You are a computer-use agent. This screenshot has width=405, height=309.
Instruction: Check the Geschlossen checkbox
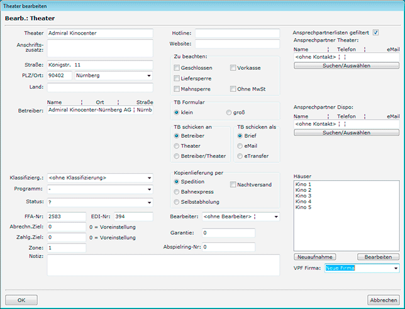[177, 67]
